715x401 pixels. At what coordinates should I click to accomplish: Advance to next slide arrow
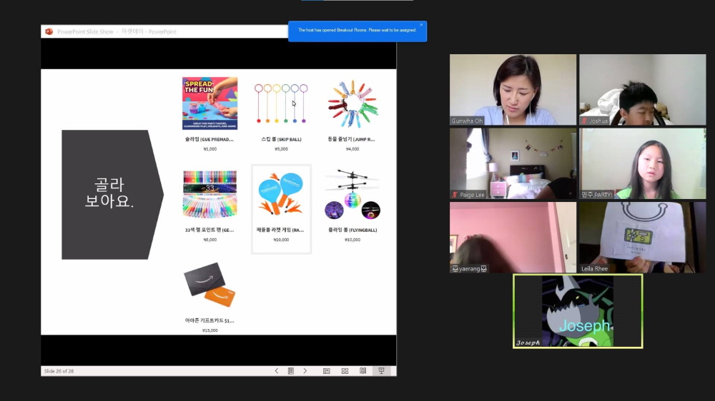click(x=305, y=371)
